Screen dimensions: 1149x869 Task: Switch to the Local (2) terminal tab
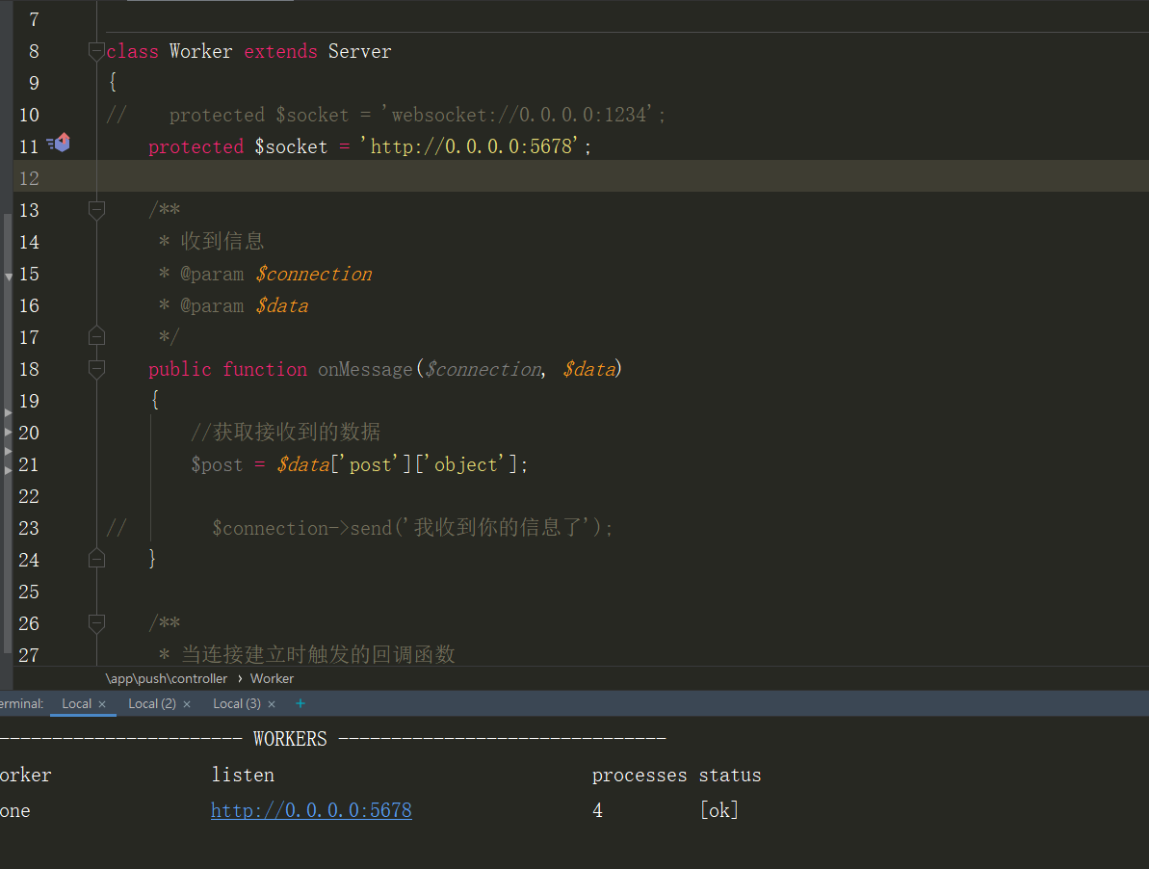[151, 703]
